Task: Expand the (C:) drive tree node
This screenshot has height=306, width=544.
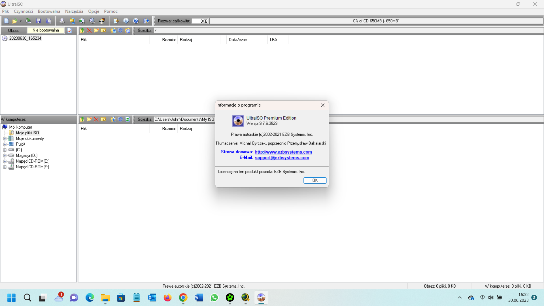Action: [x=5, y=150]
